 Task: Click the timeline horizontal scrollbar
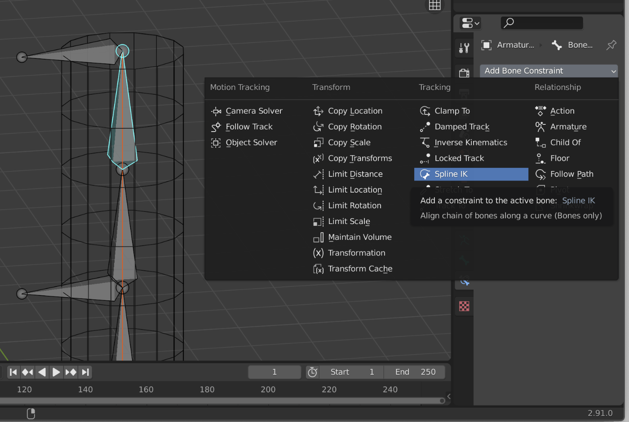point(220,400)
